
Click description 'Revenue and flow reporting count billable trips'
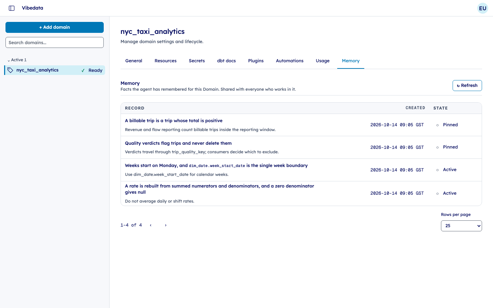click(200, 130)
